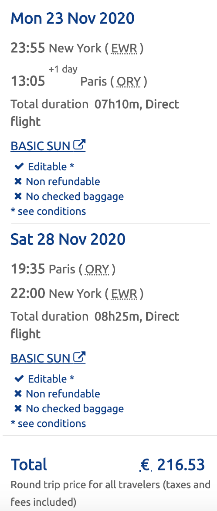The image size is (217, 511).
Task: Click the EWR airport code on outbound departure
Action: coord(124,49)
